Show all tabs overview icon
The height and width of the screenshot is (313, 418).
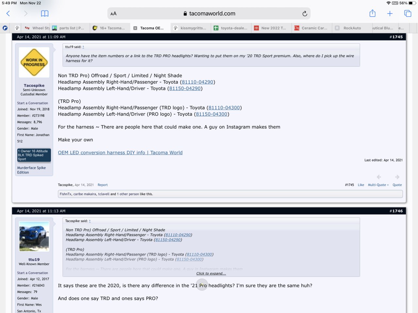408,13
